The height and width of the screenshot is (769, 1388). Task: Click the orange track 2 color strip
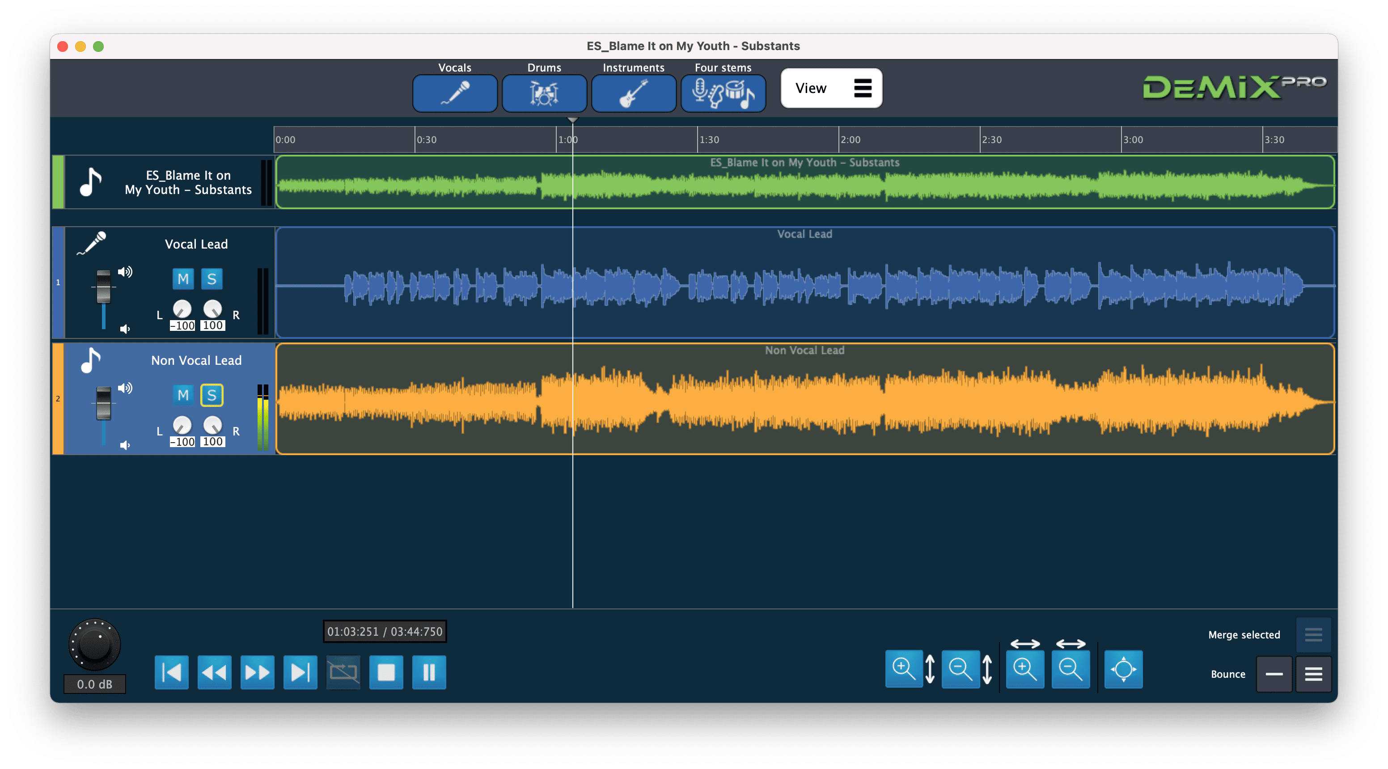point(58,399)
